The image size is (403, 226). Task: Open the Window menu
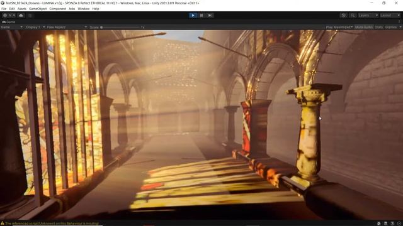pyautogui.click(x=84, y=9)
